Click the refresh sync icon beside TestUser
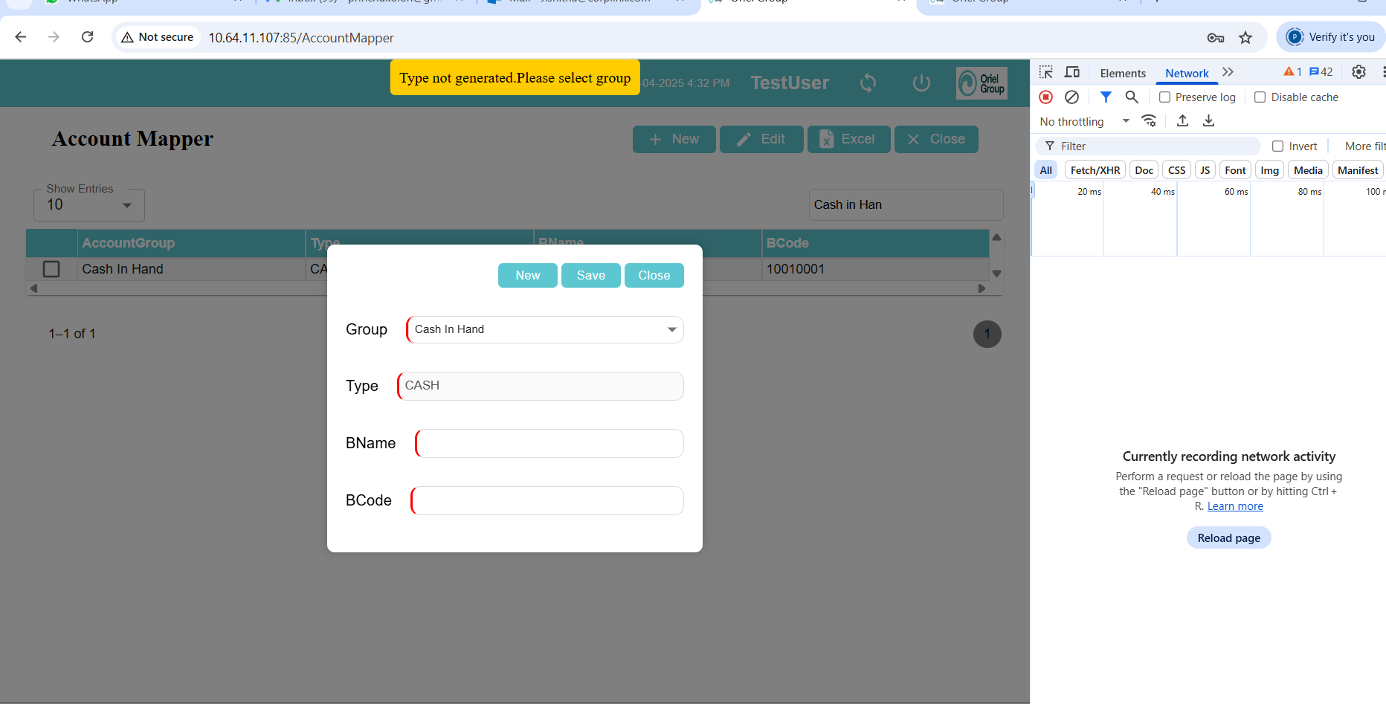 868,83
